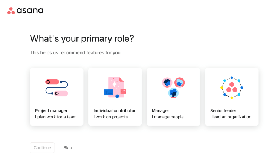Click the 'I manage people' description
This screenshot has width=275, height=164.
click(168, 117)
